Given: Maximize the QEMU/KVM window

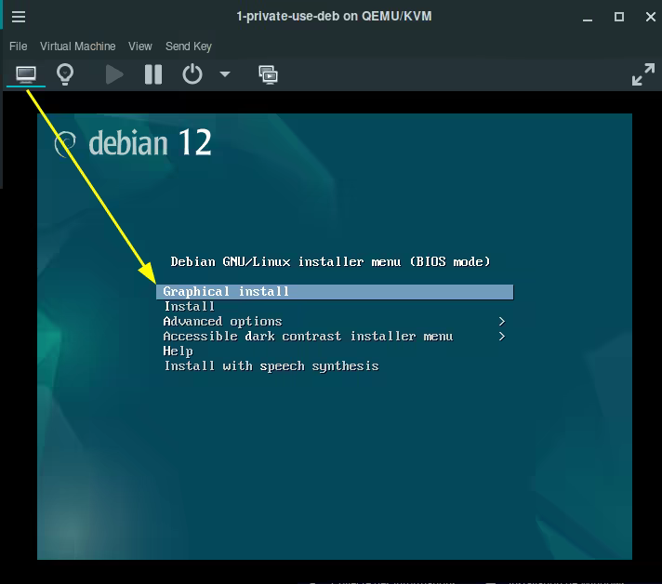Looking at the screenshot, I should pos(619,17).
